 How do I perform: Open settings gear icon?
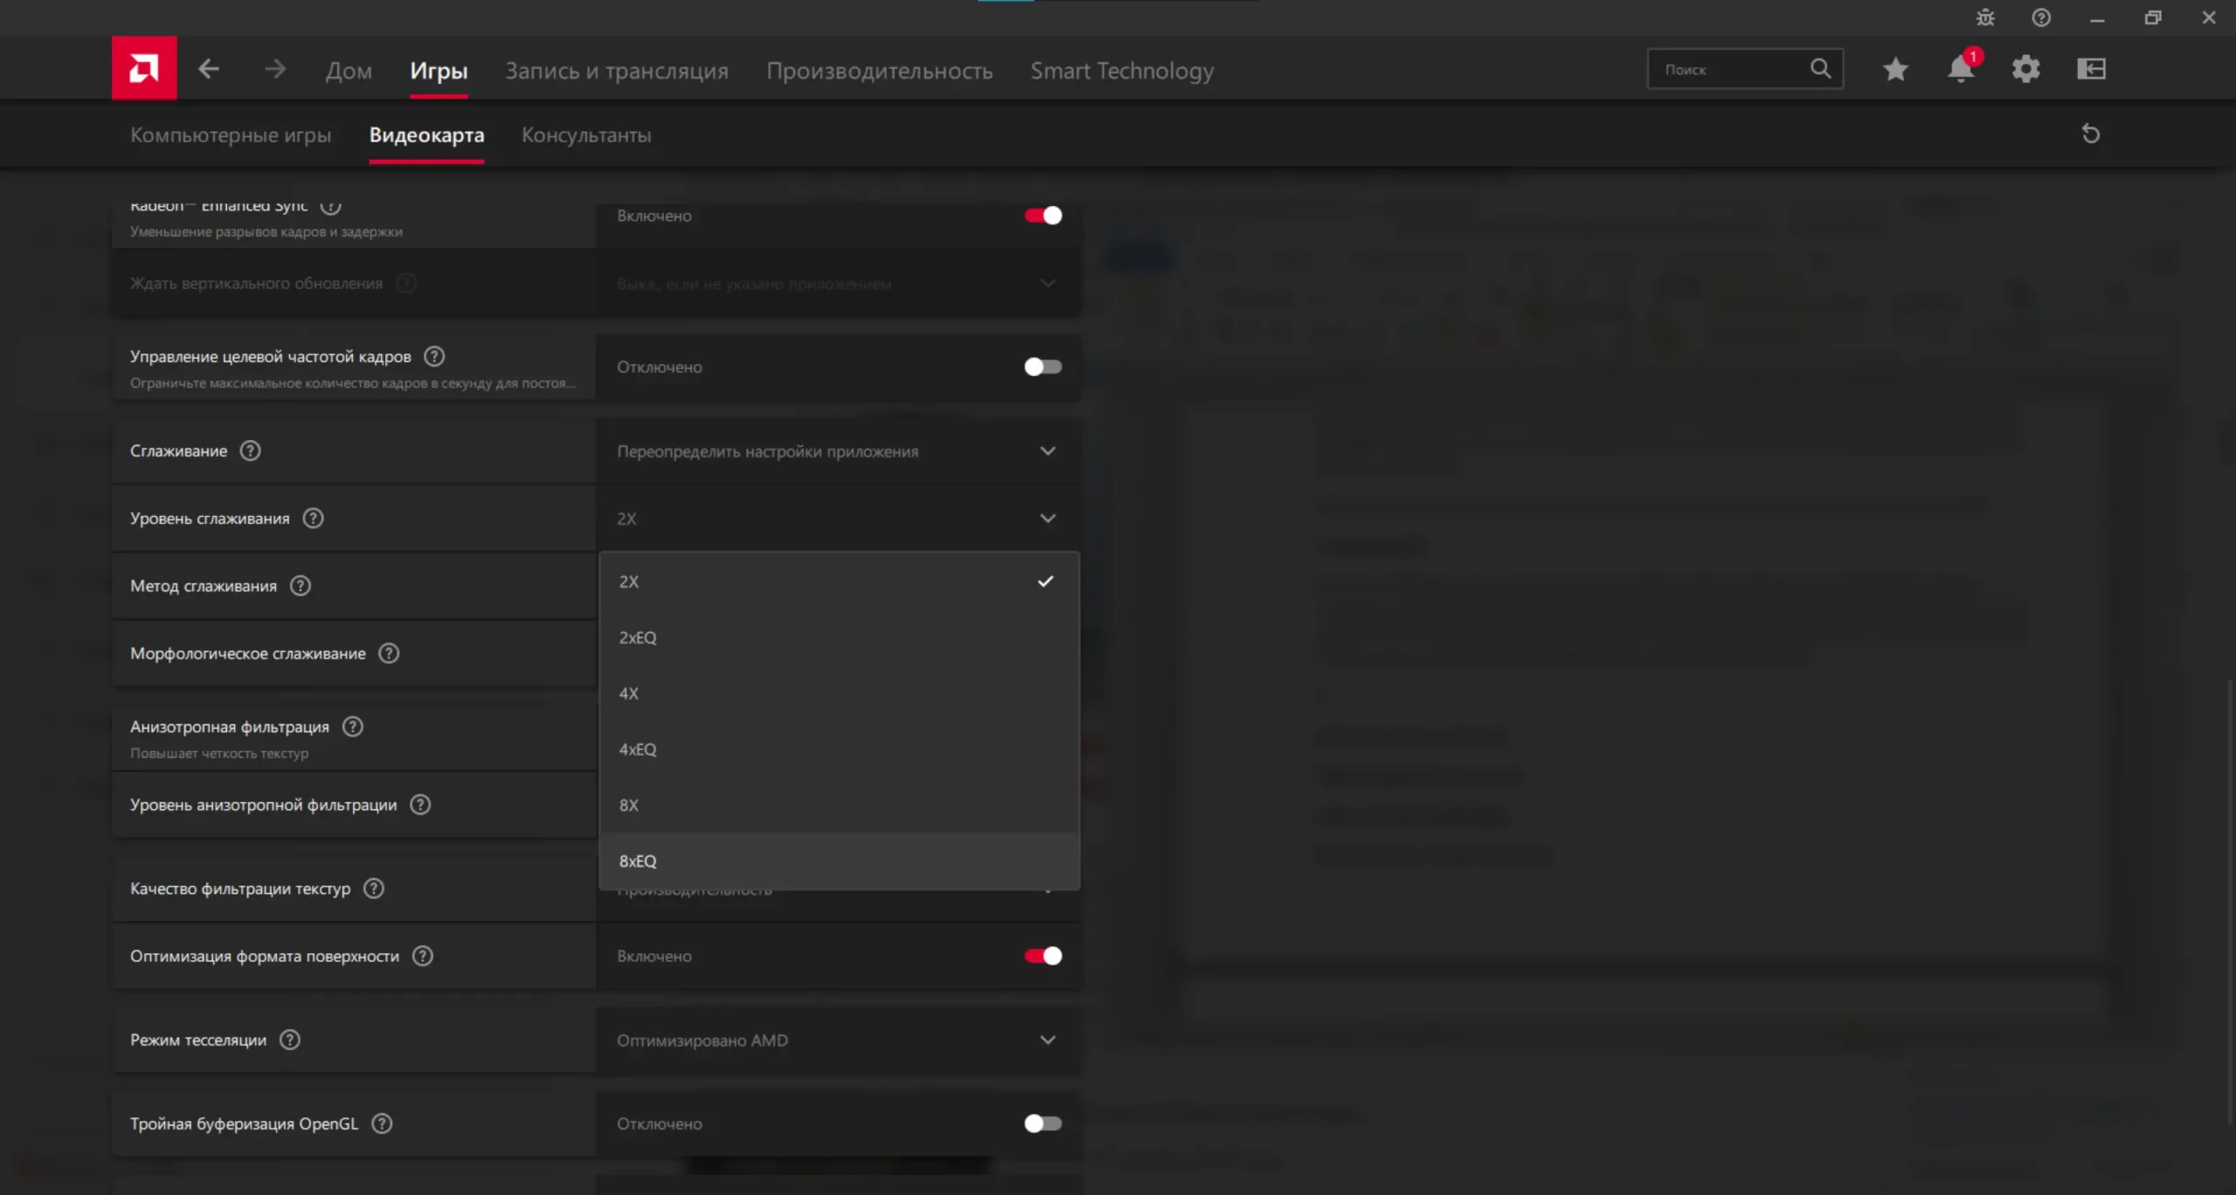(x=2026, y=69)
